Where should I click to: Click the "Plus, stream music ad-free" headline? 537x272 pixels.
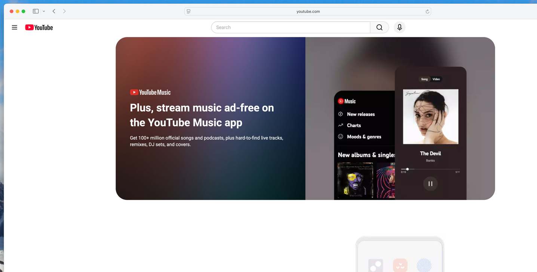click(x=202, y=115)
